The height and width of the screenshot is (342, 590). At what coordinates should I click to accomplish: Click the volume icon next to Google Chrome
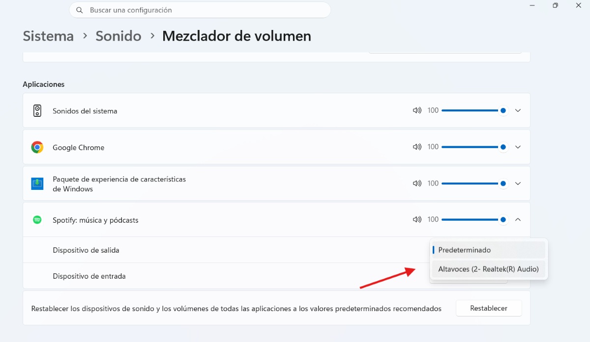point(417,147)
